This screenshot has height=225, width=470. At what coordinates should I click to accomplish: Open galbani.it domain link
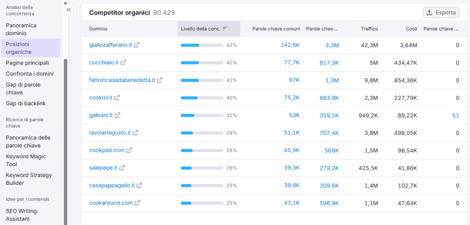[101, 115]
